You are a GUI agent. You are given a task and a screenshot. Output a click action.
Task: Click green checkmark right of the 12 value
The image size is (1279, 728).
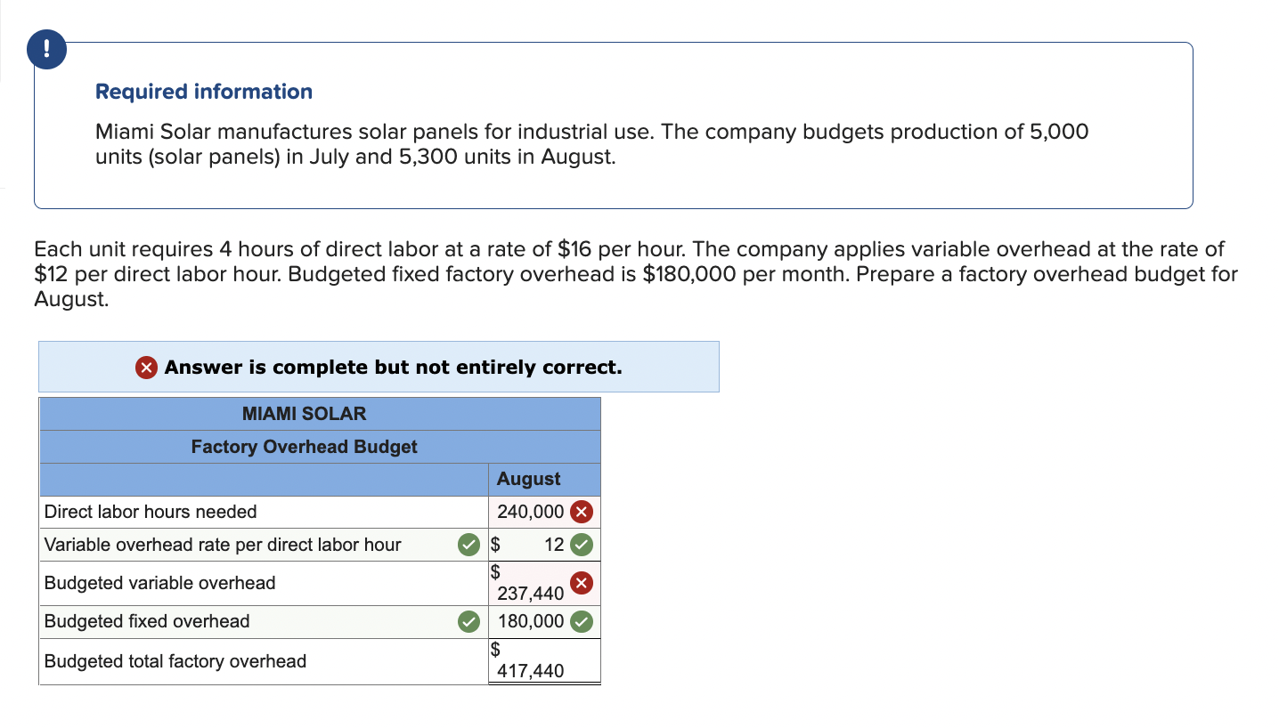[581, 545]
